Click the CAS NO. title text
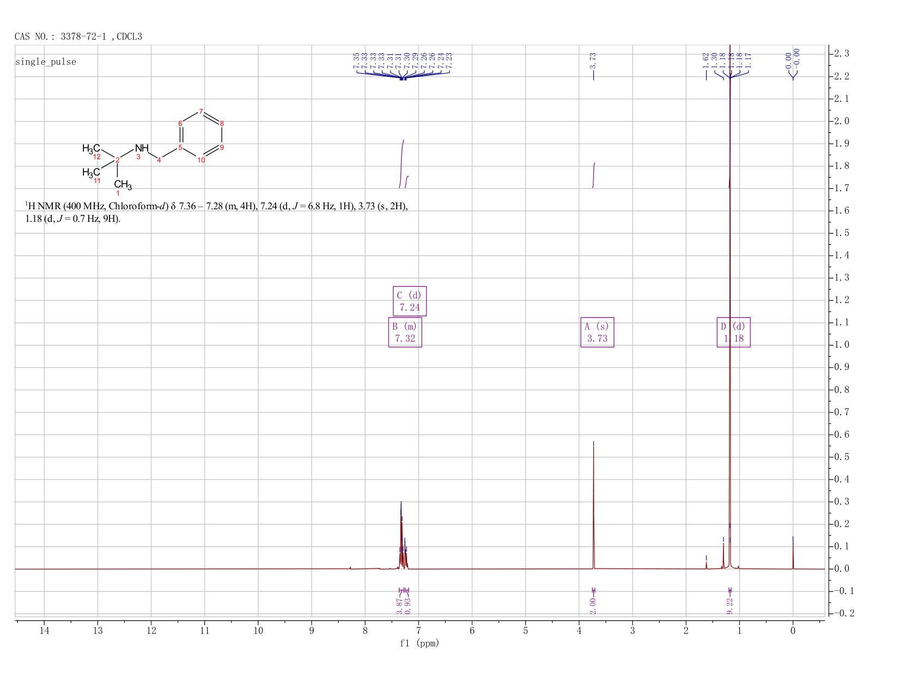 (78, 37)
